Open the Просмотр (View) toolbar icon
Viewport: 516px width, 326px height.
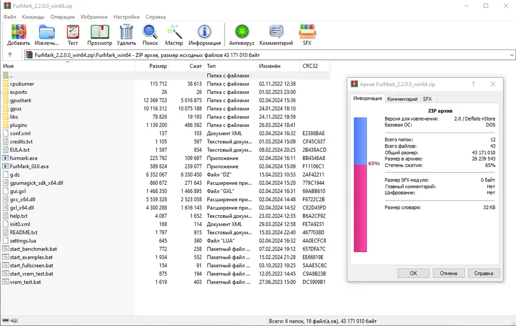100,32
